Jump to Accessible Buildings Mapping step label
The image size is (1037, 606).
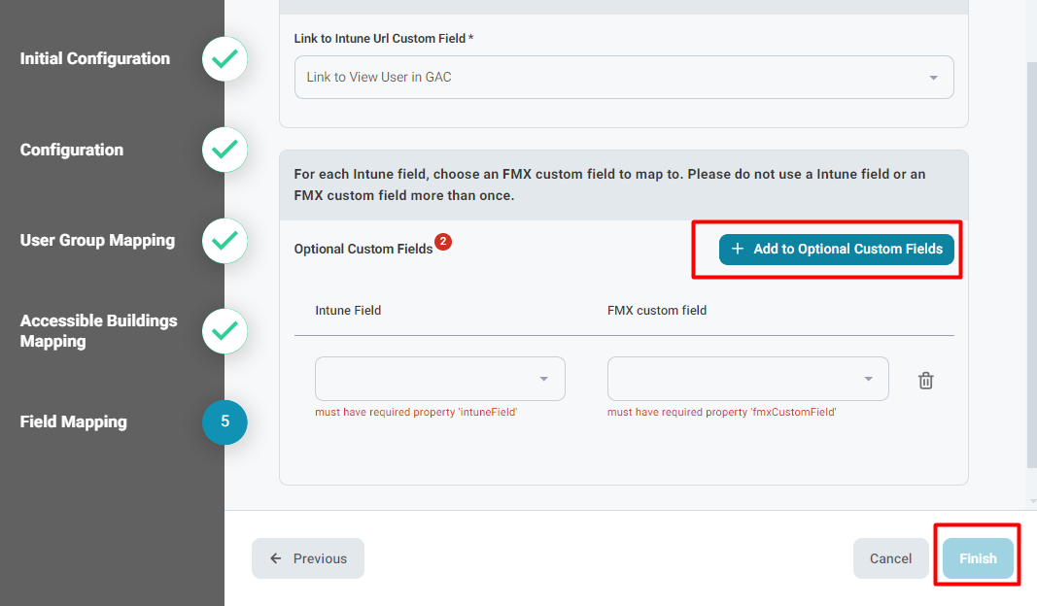coord(98,331)
